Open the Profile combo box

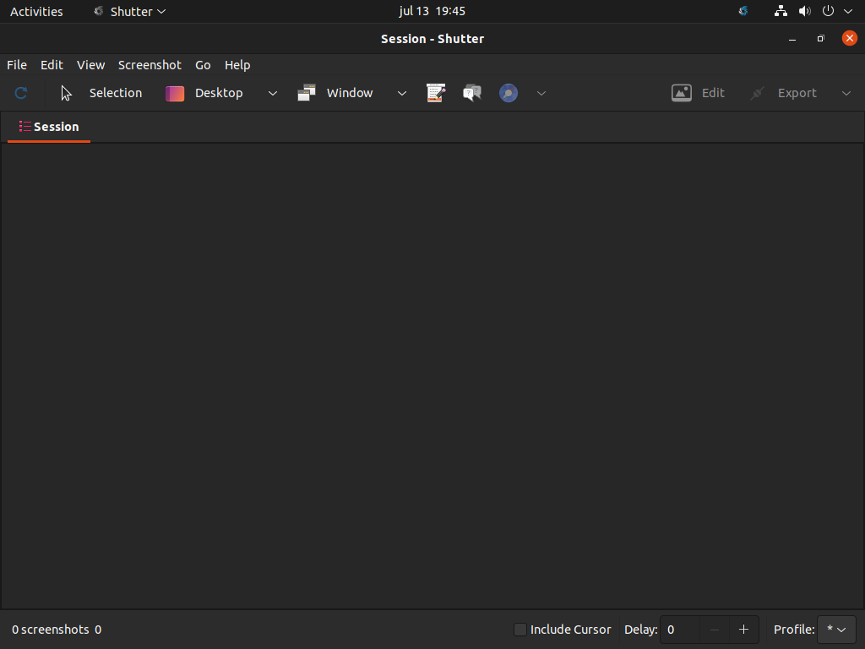836,630
